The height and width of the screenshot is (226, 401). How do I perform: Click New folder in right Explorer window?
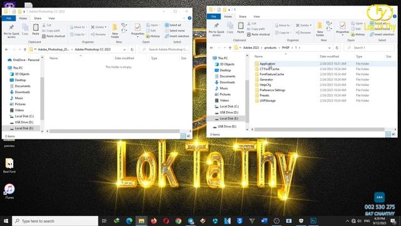[x=320, y=30]
